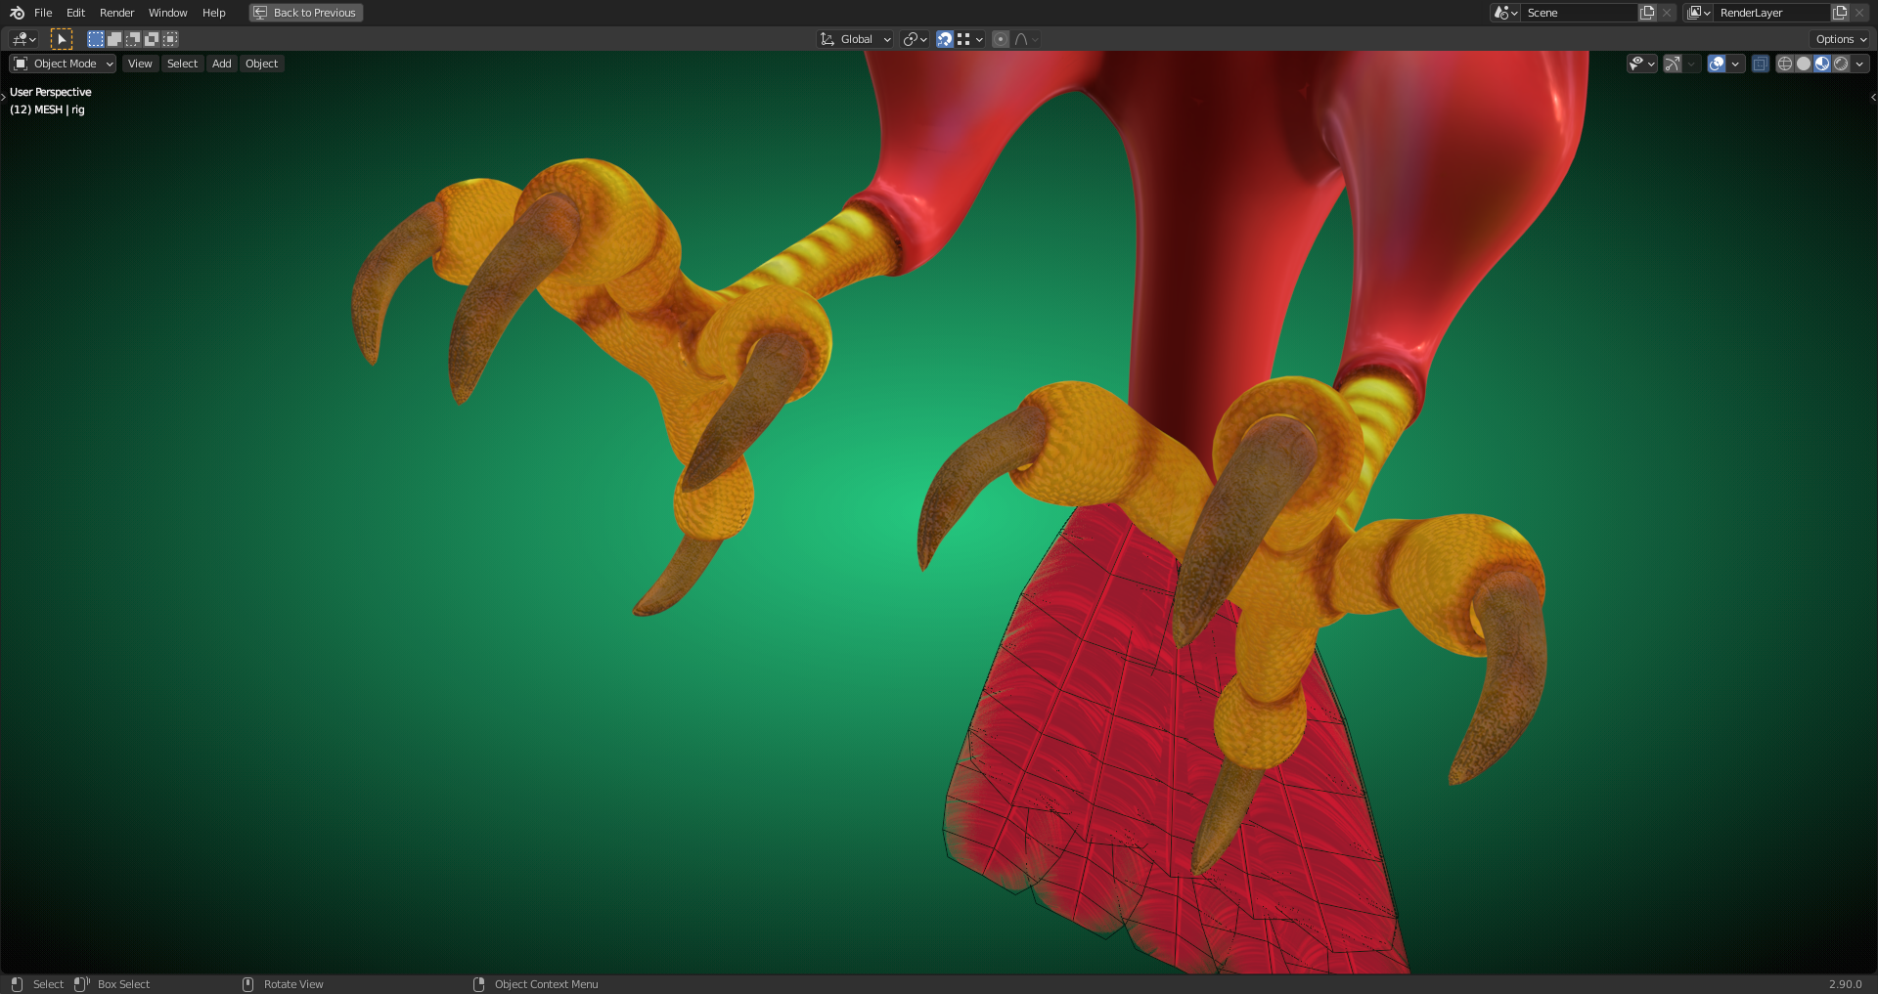This screenshot has height=994, width=1878.
Task: Choose the Extend Selection mode icon
Action: pyautogui.click(x=113, y=39)
